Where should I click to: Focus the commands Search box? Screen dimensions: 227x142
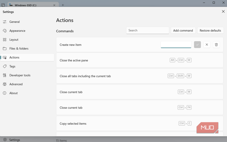(x=147, y=30)
